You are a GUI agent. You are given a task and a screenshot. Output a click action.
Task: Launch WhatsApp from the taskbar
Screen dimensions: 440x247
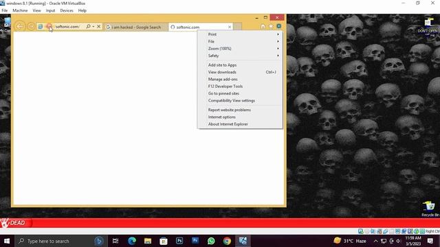coord(211,241)
